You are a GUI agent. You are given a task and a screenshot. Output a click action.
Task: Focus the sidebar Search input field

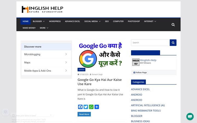click(150, 43)
